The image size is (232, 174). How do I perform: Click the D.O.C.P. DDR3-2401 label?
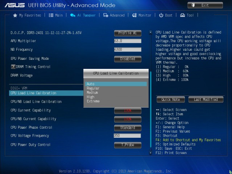[x=46, y=33]
